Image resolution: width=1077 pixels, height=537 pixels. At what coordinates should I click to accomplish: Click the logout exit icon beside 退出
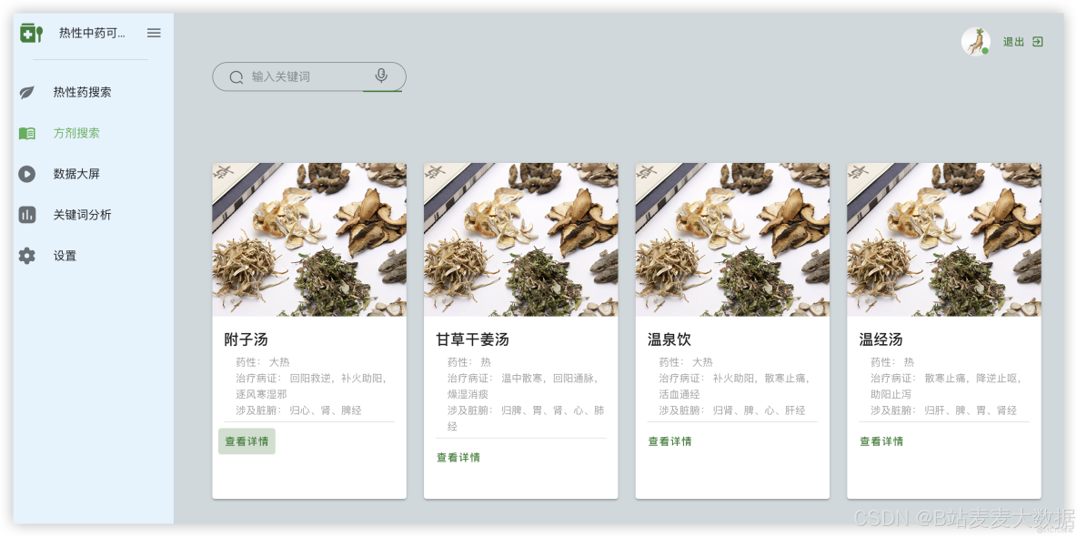coord(1038,41)
